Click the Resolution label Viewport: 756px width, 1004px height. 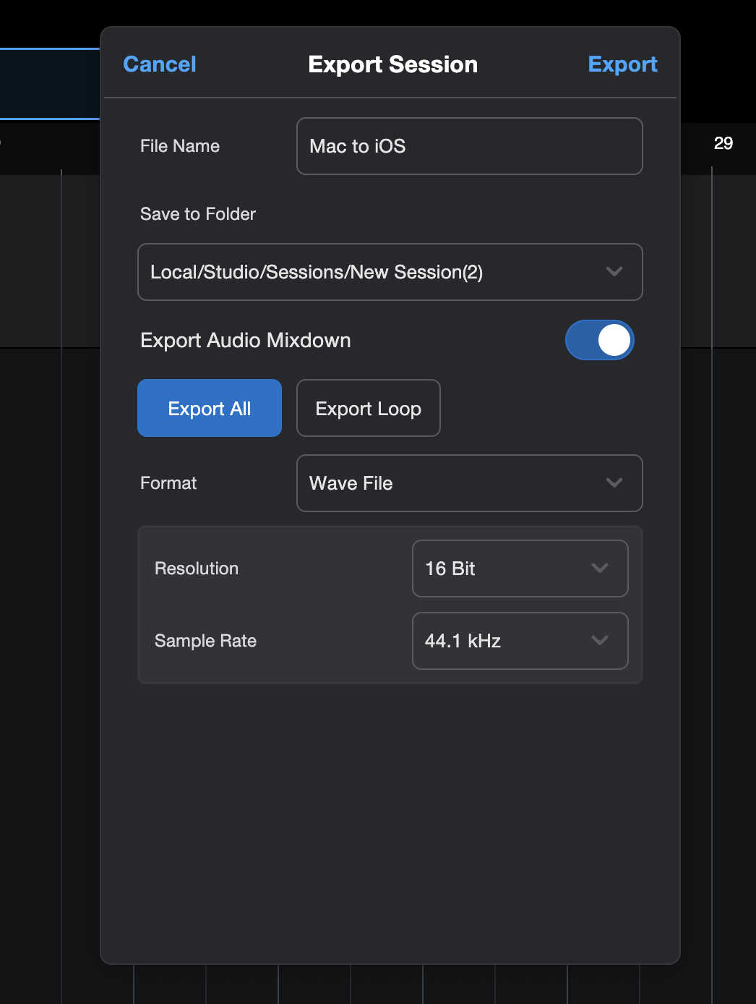click(x=197, y=569)
